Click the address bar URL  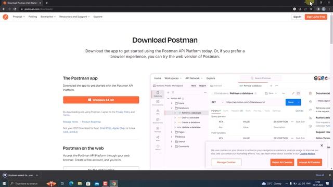click(39, 9)
